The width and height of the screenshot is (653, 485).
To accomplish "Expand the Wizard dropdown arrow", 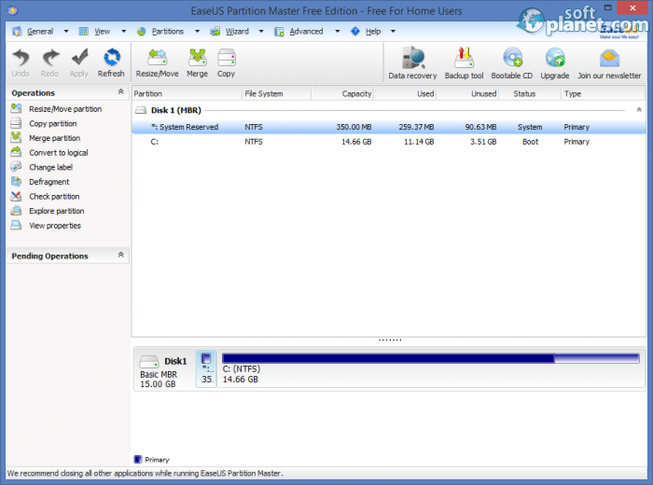I will [261, 31].
